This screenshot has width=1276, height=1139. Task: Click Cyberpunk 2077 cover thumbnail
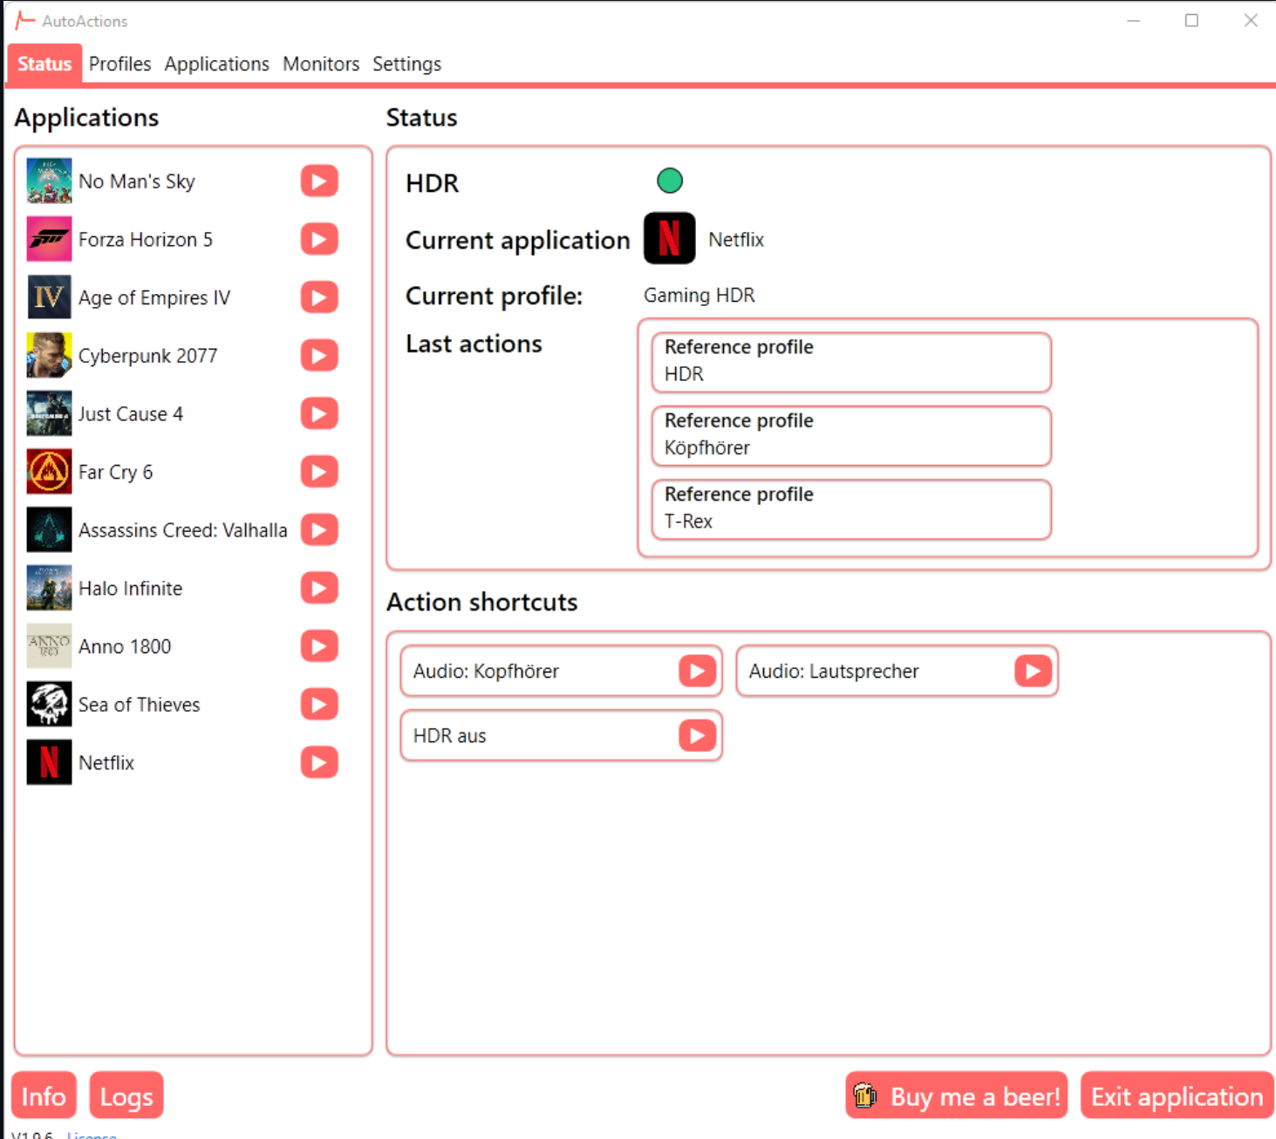point(49,355)
